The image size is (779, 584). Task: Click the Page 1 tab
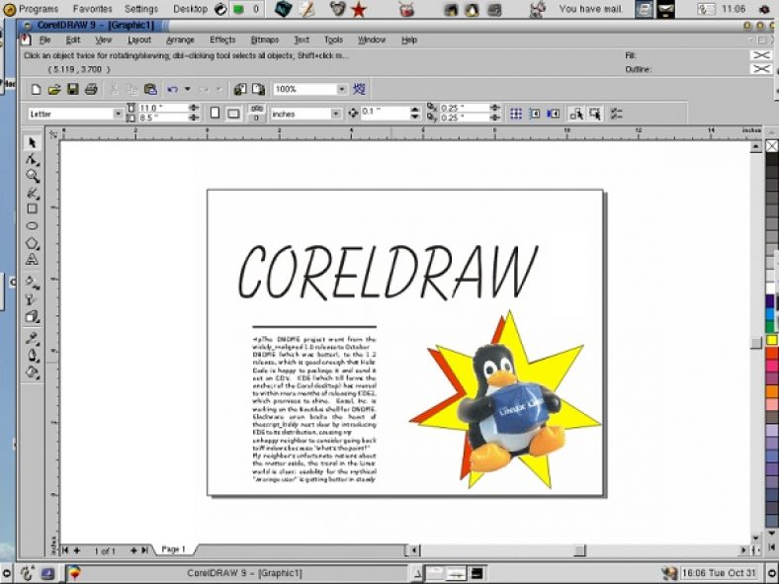tap(173, 549)
